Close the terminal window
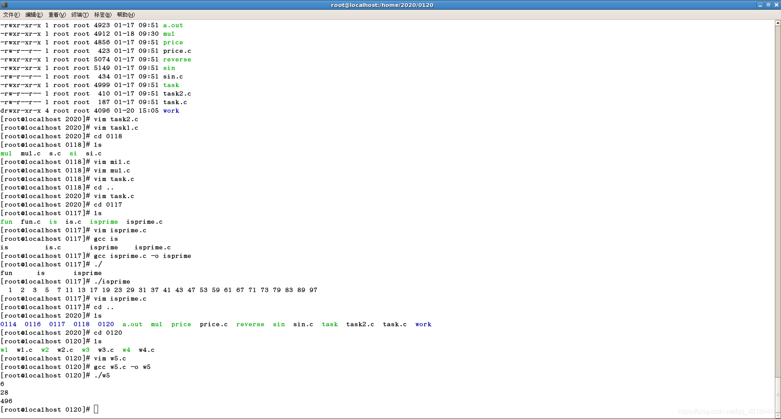The image size is (781, 419). 776,5
